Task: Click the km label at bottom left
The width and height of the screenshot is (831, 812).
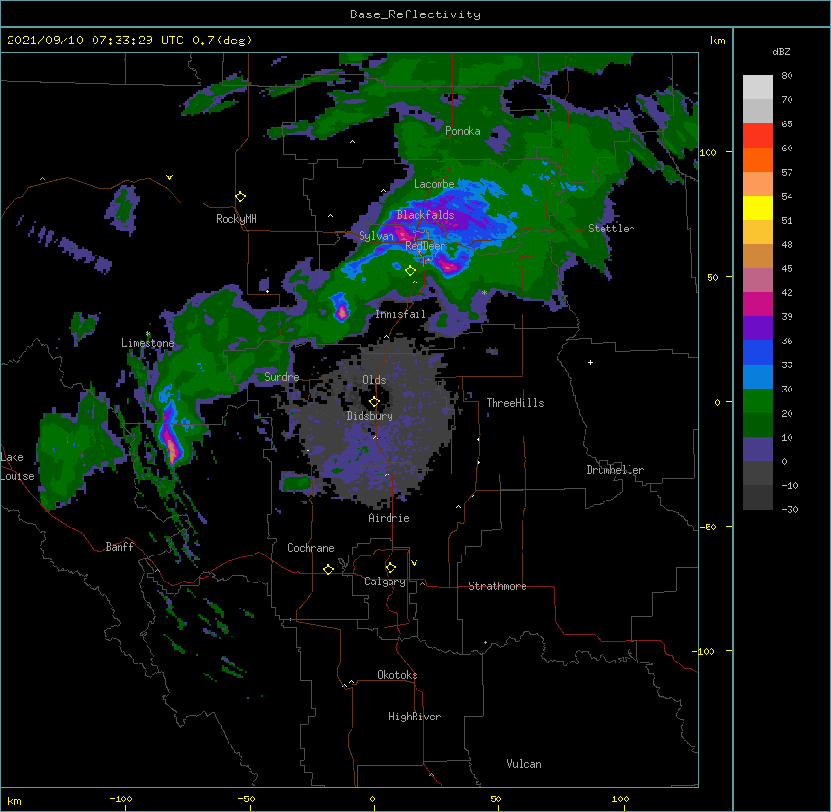Action: (14, 800)
